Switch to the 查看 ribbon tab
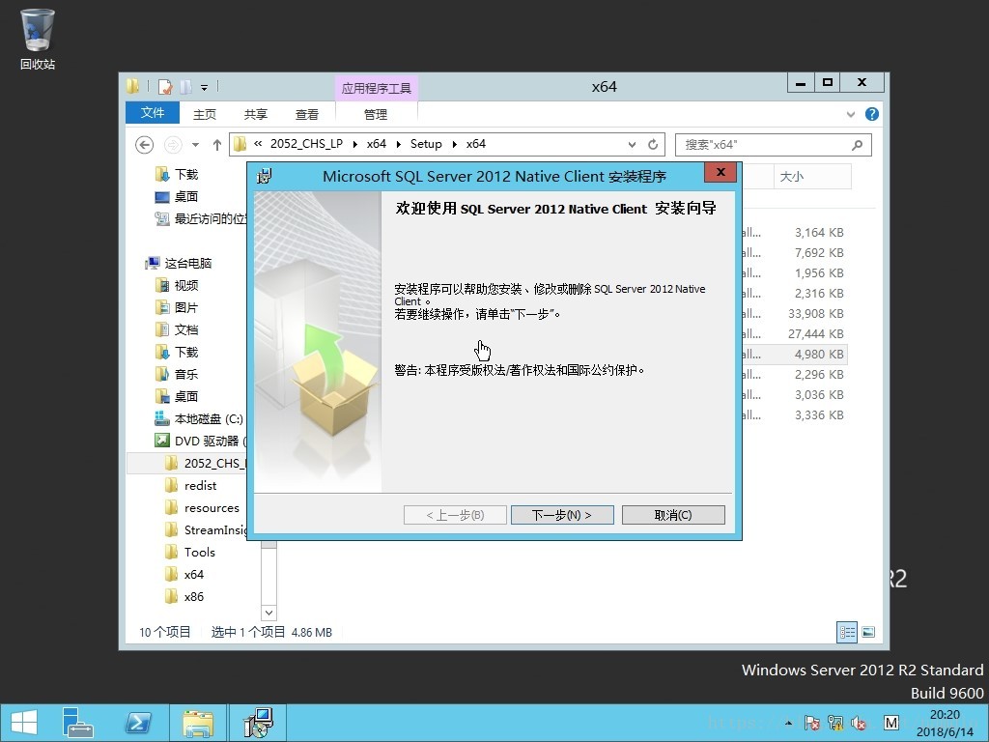The width and height of the screenshot is (989, 742). (x=306, y=114)
